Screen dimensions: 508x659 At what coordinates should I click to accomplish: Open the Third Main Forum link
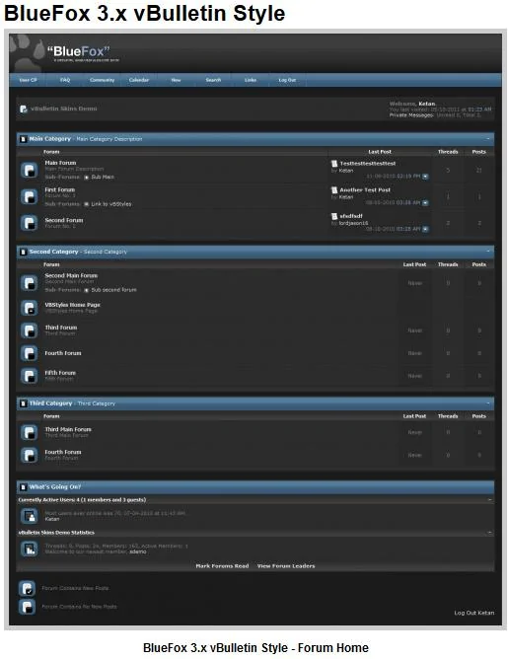[68, 429]
